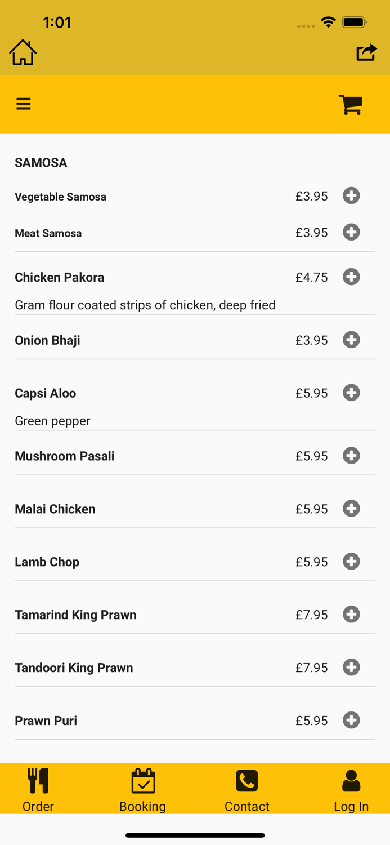Go to the Contact tab
This screenshot has width=390, height=845.
pyautogui.click(x=246, y=789)
